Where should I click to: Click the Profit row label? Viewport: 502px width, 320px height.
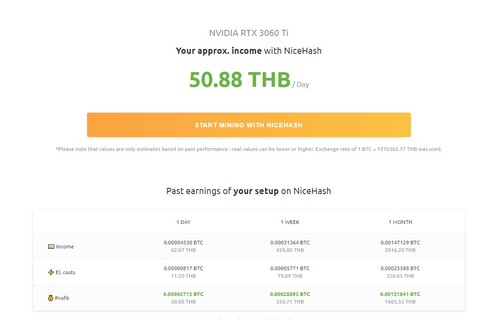pyautogui.click(x=62, y=298)
